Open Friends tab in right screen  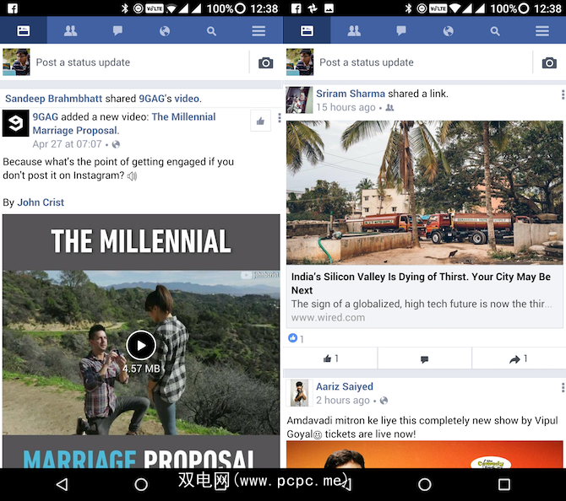(354, 30)
